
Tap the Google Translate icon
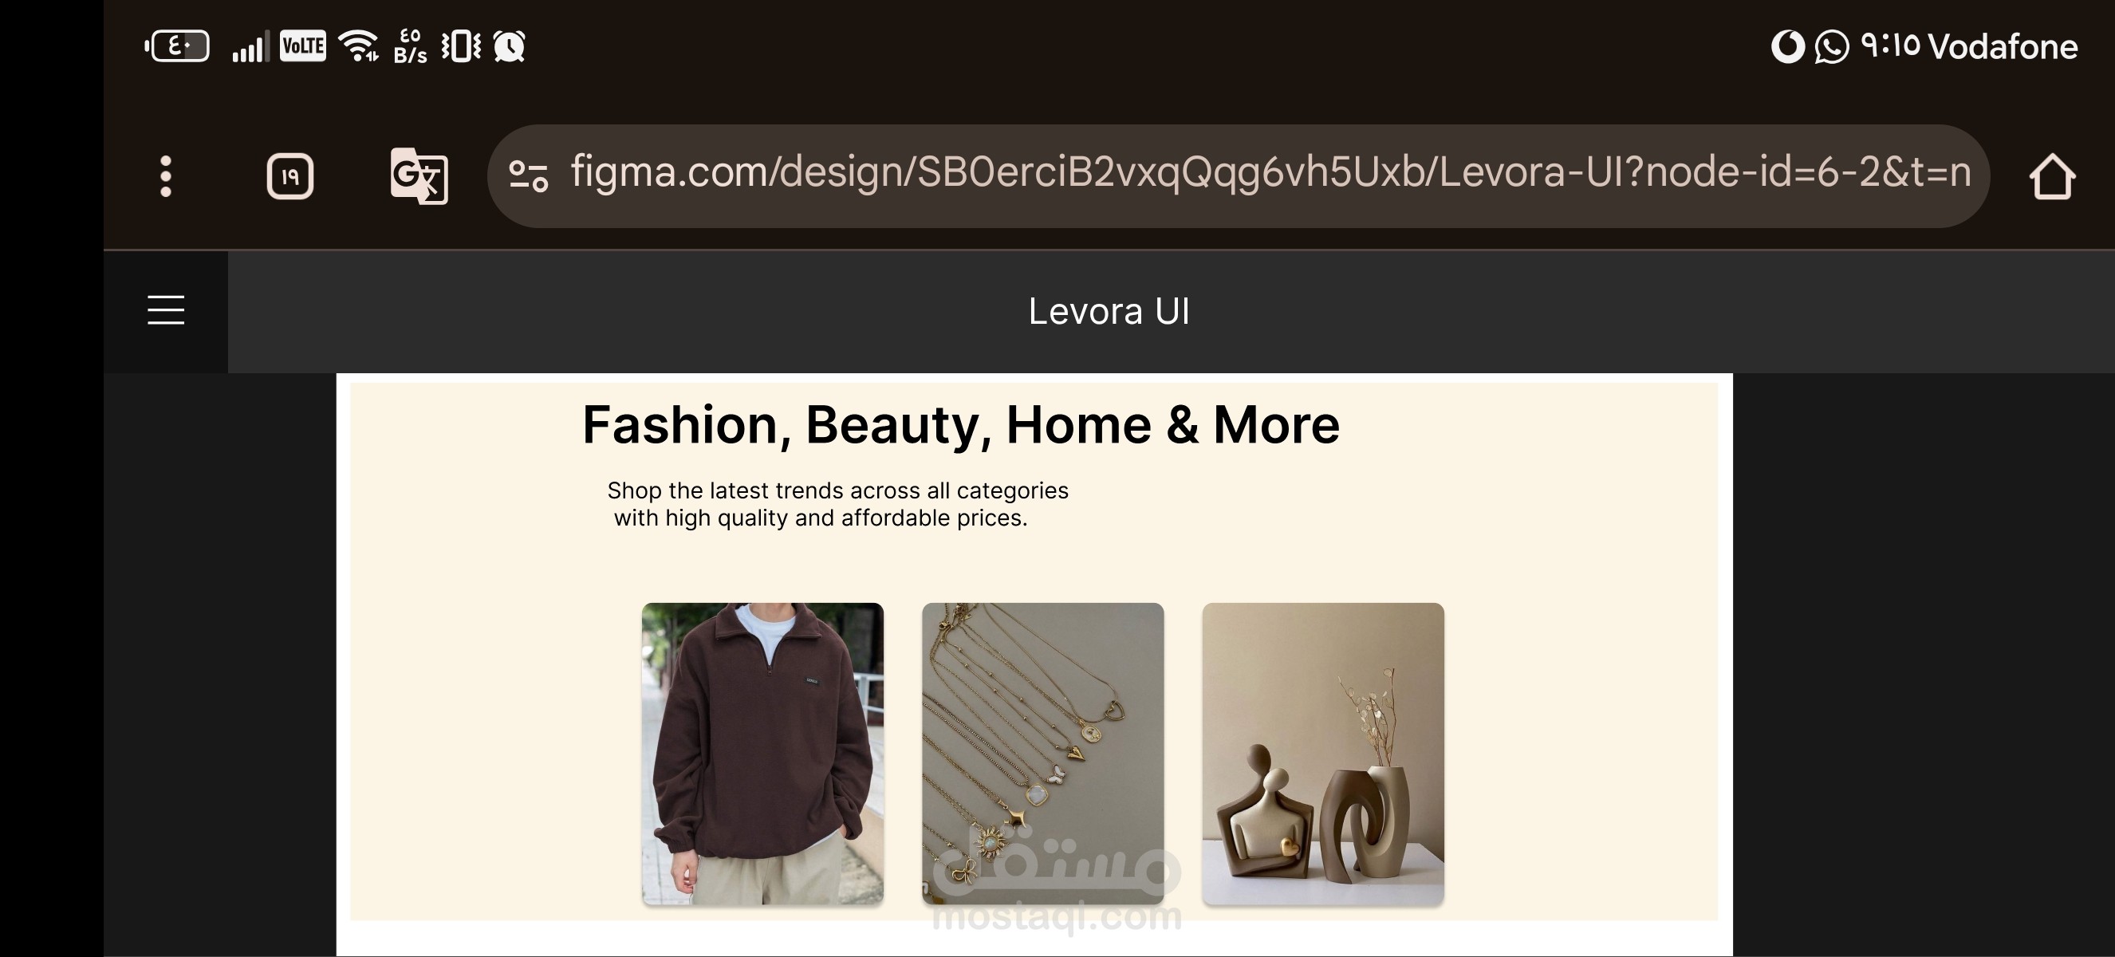pyautogui.click(x=419, y=175)
